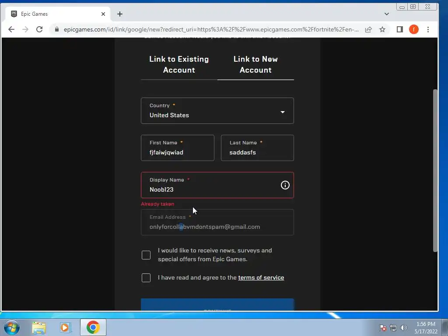
Task: Click the 'United States' country value
Action: pos(169,115)
